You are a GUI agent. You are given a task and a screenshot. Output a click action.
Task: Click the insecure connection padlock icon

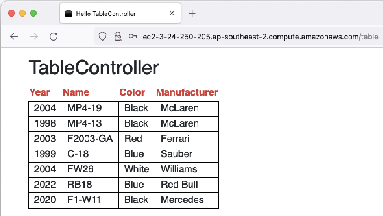118,37
